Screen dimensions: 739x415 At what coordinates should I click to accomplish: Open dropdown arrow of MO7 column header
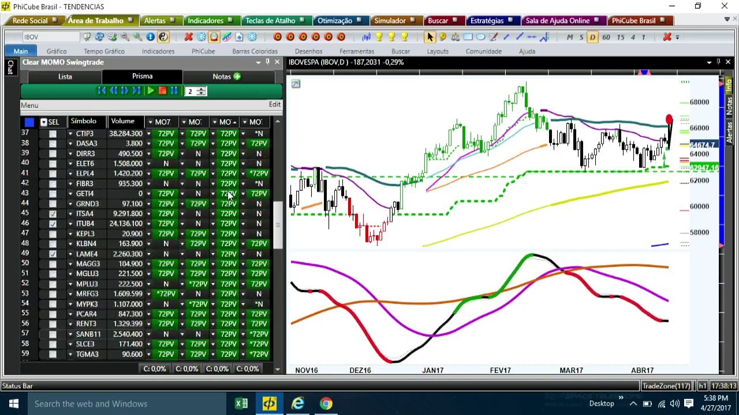coord(150,122)
